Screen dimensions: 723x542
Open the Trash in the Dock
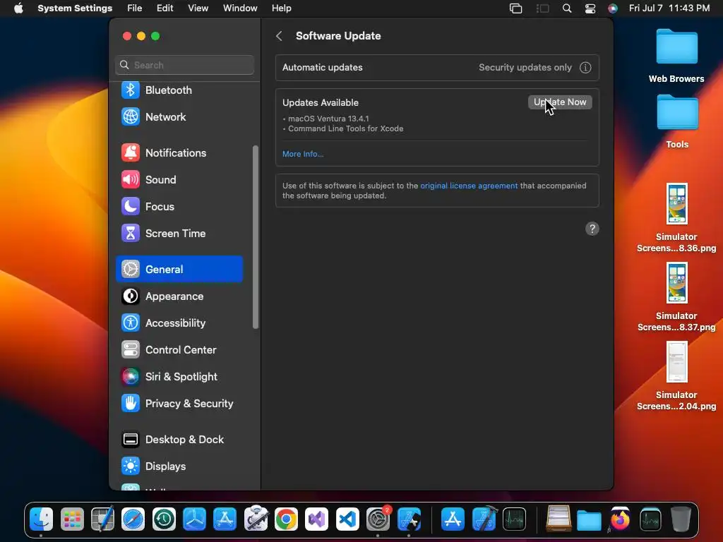[681, 520]
